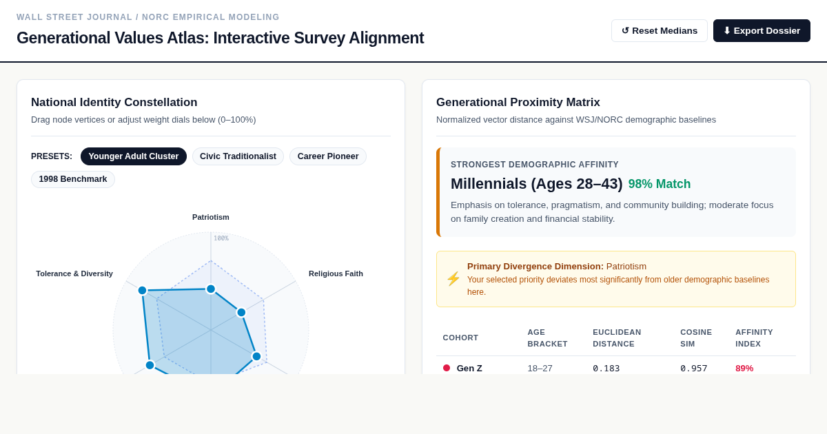Screen dimensions: 827x434
Task: Click the Affinity Index column header
Action: [754, 338]
